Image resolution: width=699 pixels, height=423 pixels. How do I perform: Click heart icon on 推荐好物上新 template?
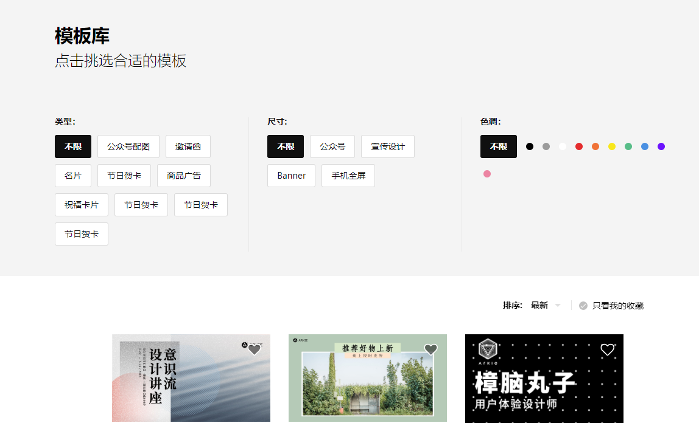[x=430, y=349]
